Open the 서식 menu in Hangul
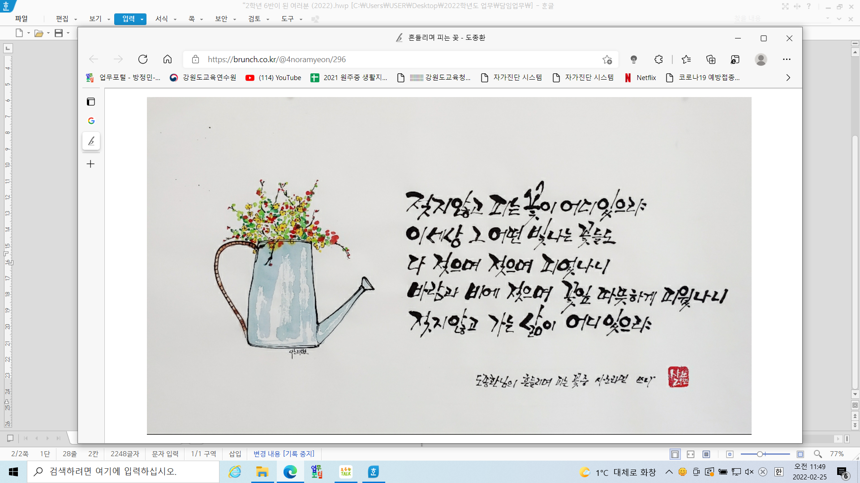Image resolution: width=860 pixels, height=483 pixels. [x=161, y=19]
